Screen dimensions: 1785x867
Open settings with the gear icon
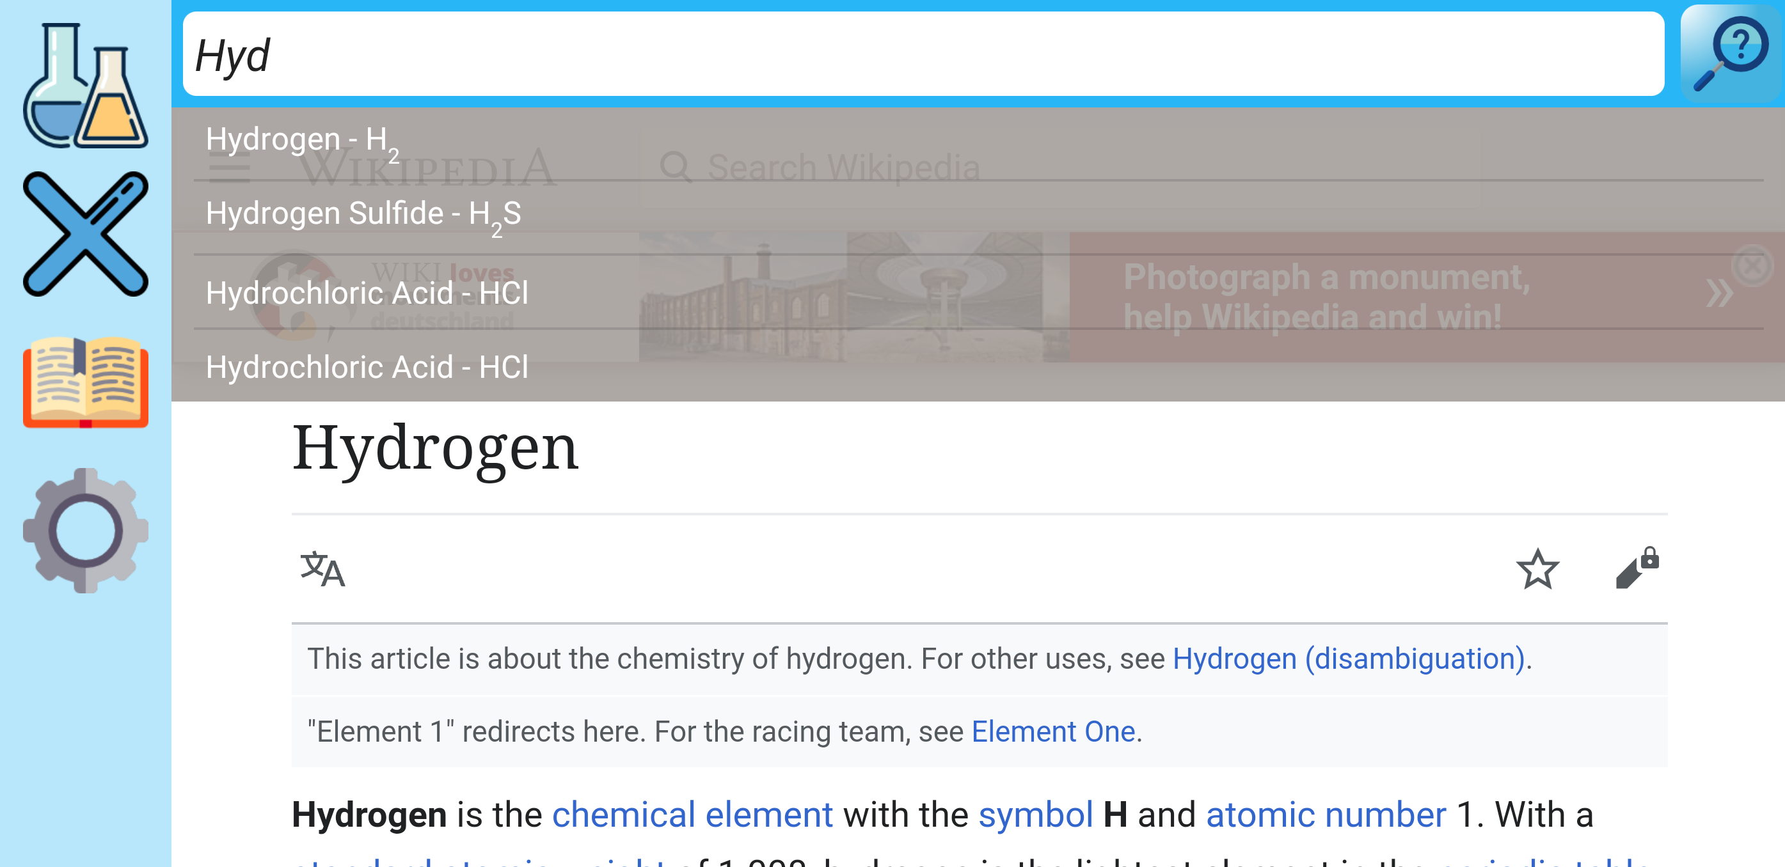pos(85,530)
